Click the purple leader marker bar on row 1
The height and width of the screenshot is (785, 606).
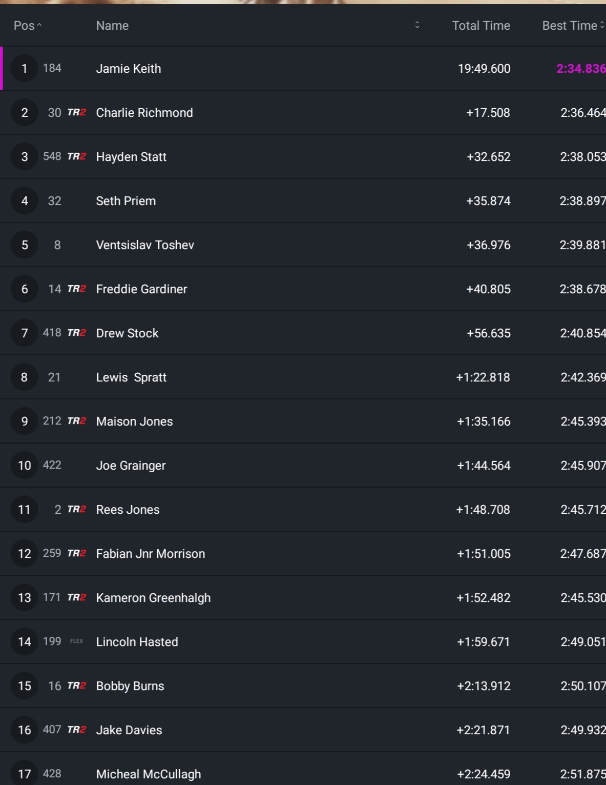pos(2,68)
